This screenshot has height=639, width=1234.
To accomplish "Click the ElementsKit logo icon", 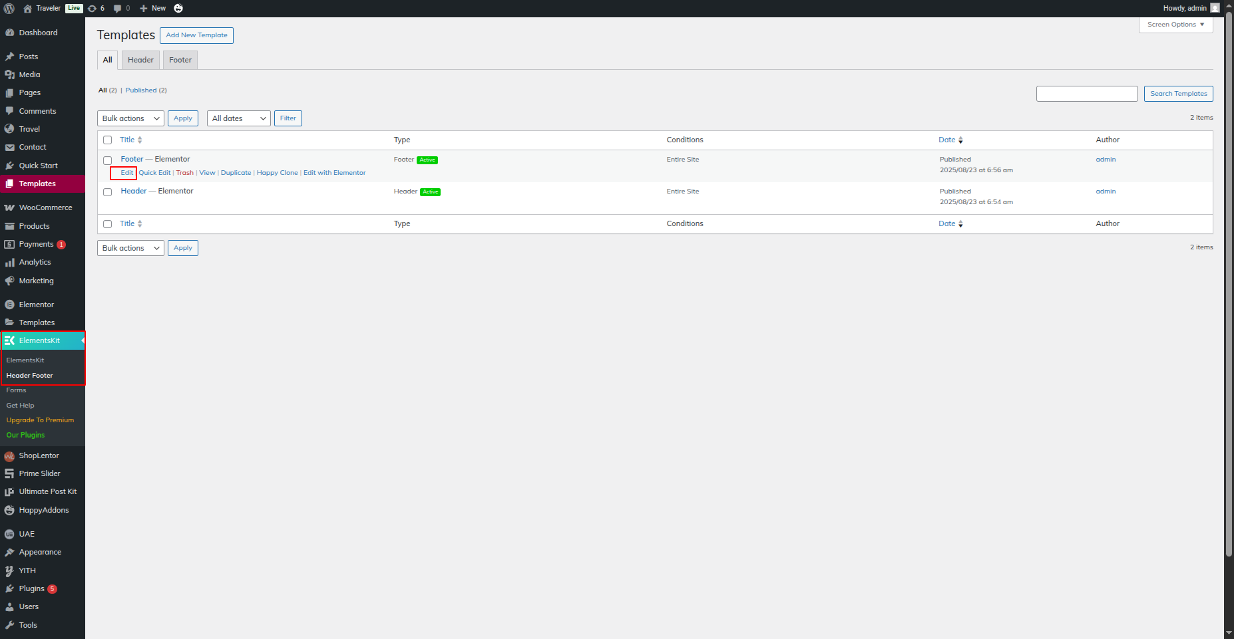I will 9,340.
